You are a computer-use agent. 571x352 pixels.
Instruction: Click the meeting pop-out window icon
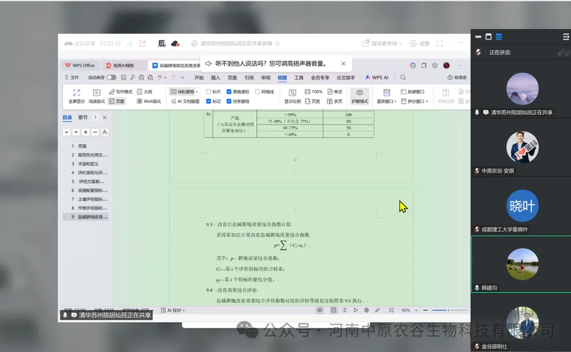tap(142, 44)
